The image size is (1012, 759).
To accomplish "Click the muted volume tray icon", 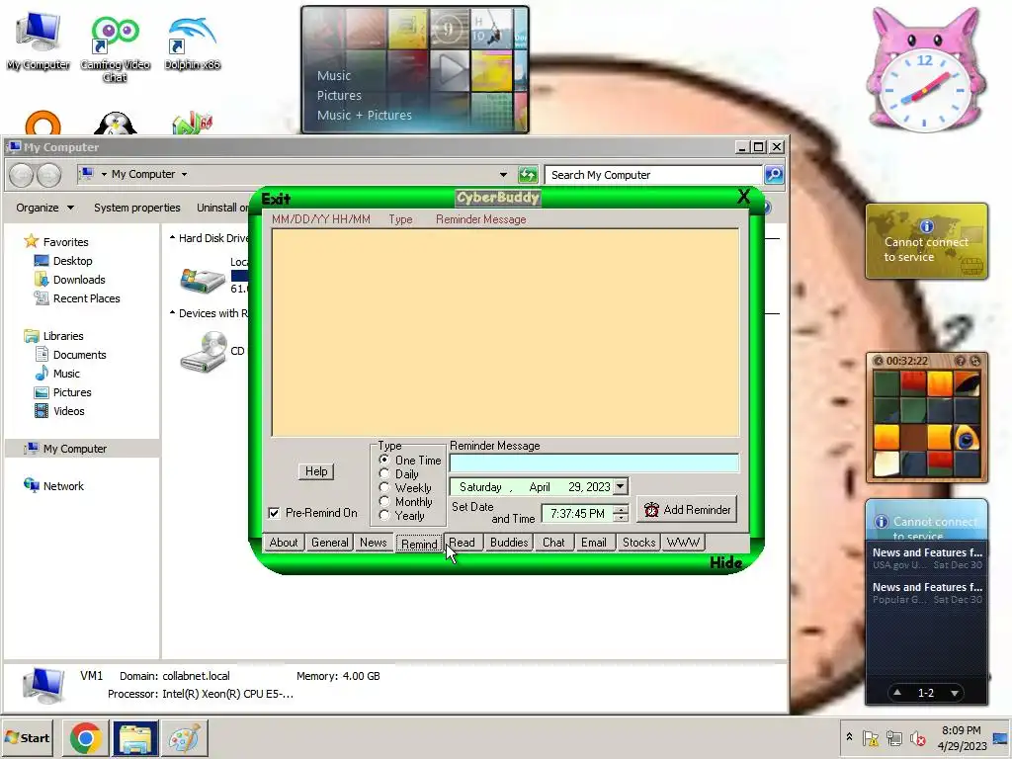I will coord(917,738).
